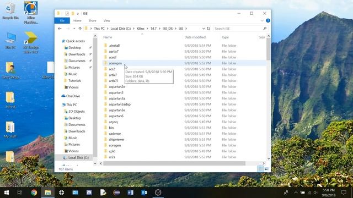Viewport: 353px width, 198px height.
Task: Open address bar history dropdown
Action: (x=204, y=29)
